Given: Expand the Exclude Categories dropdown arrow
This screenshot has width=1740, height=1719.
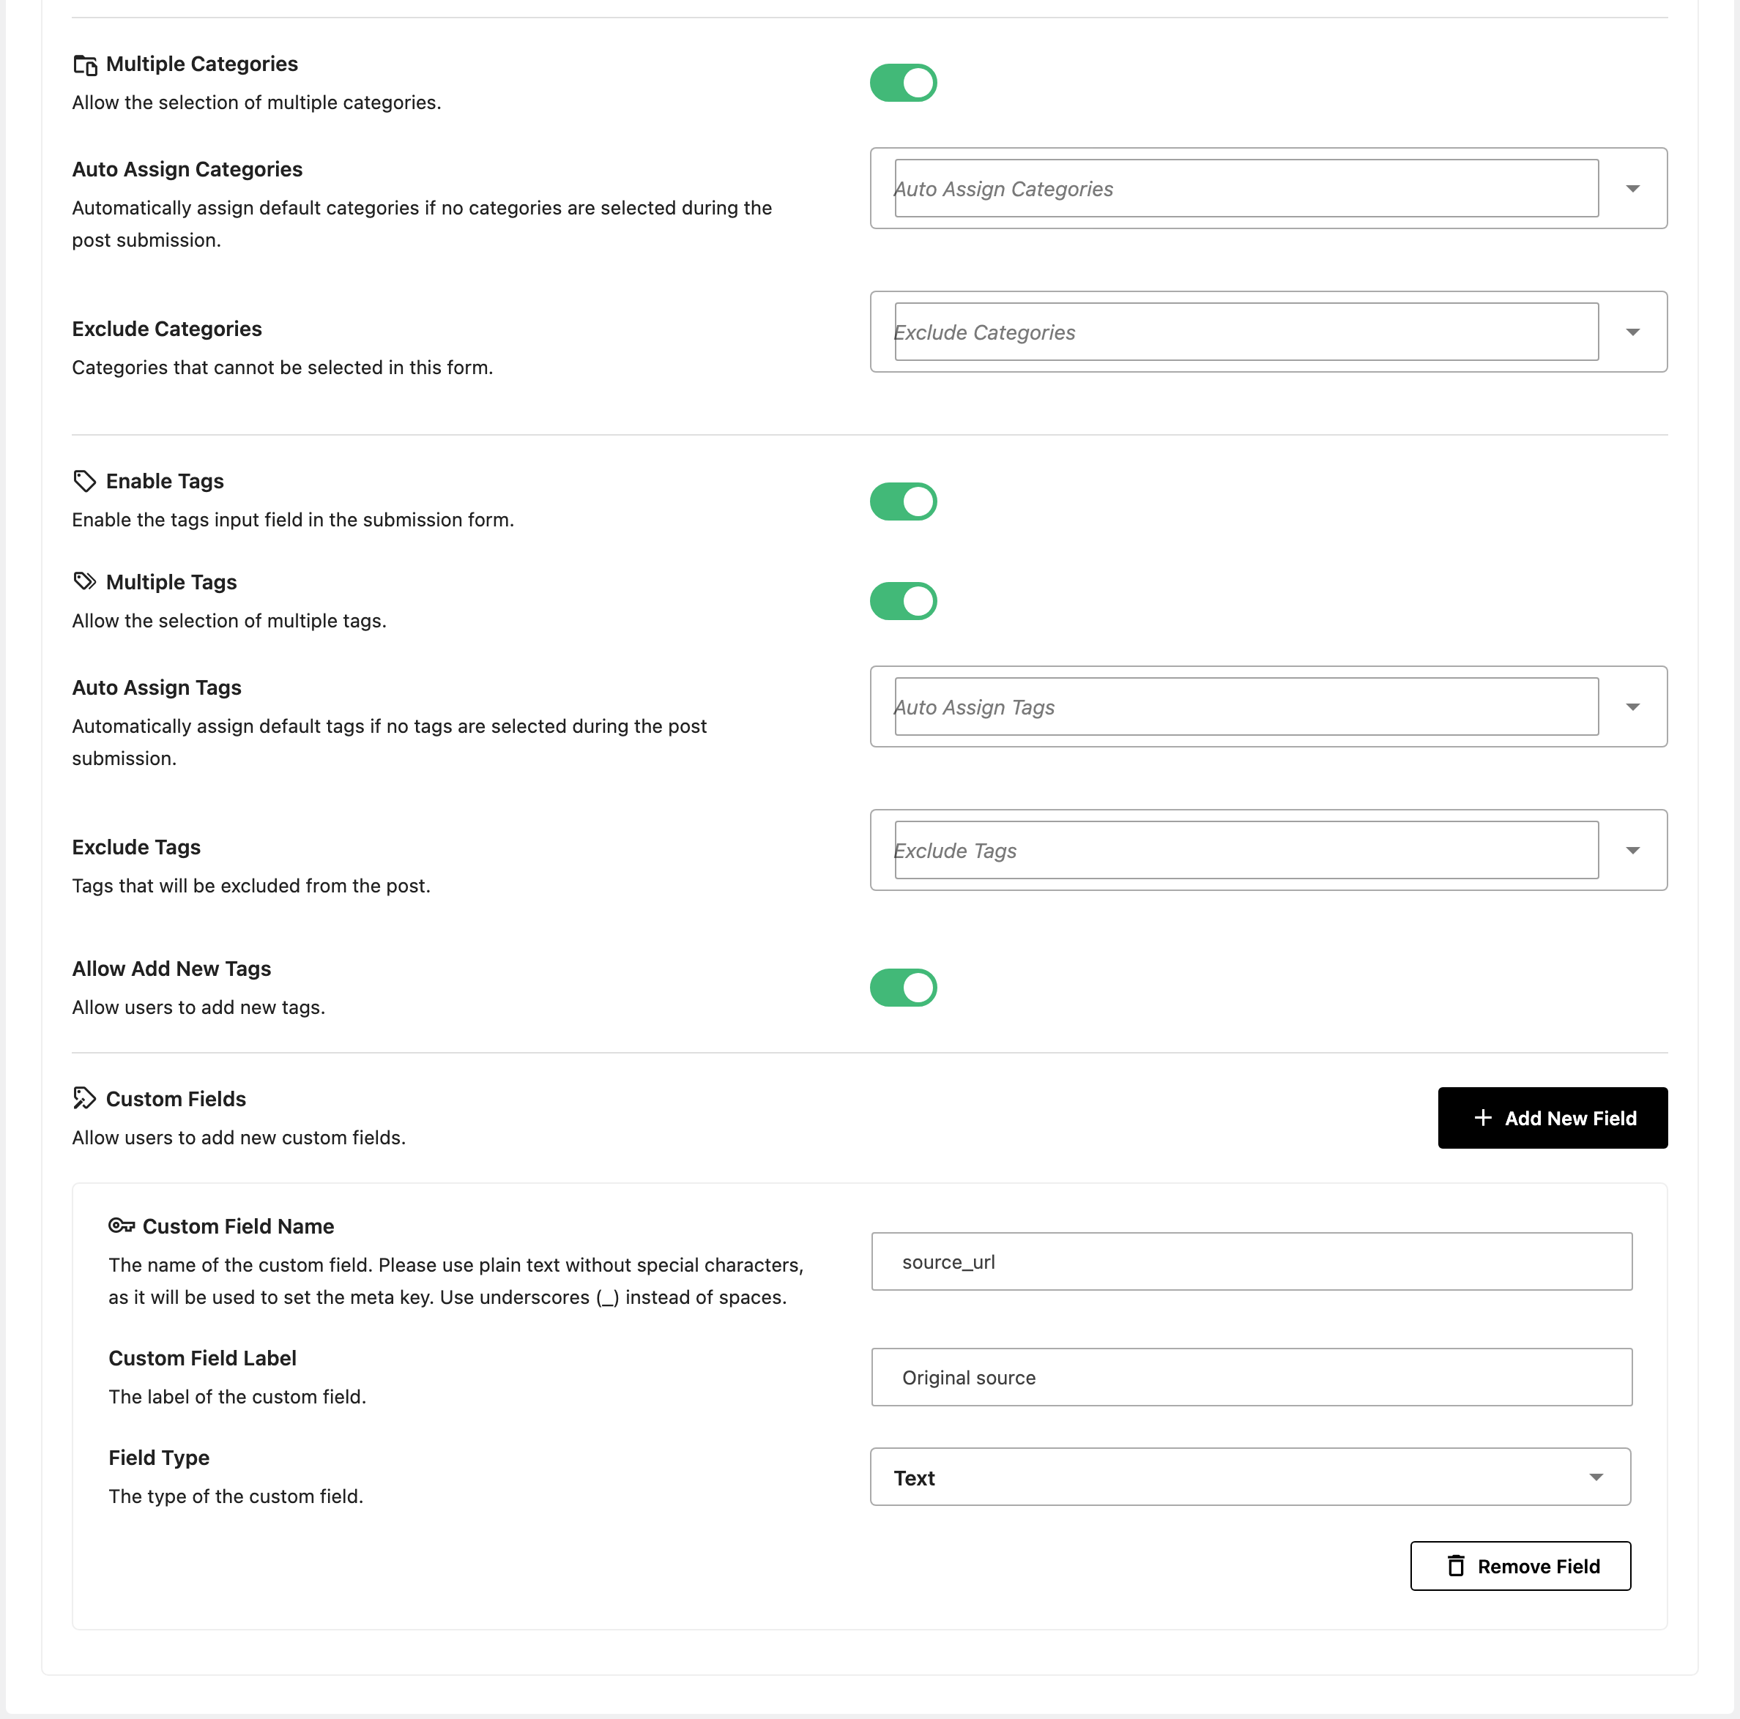Looking at the screenshot, I should (x=1633, y=332).
